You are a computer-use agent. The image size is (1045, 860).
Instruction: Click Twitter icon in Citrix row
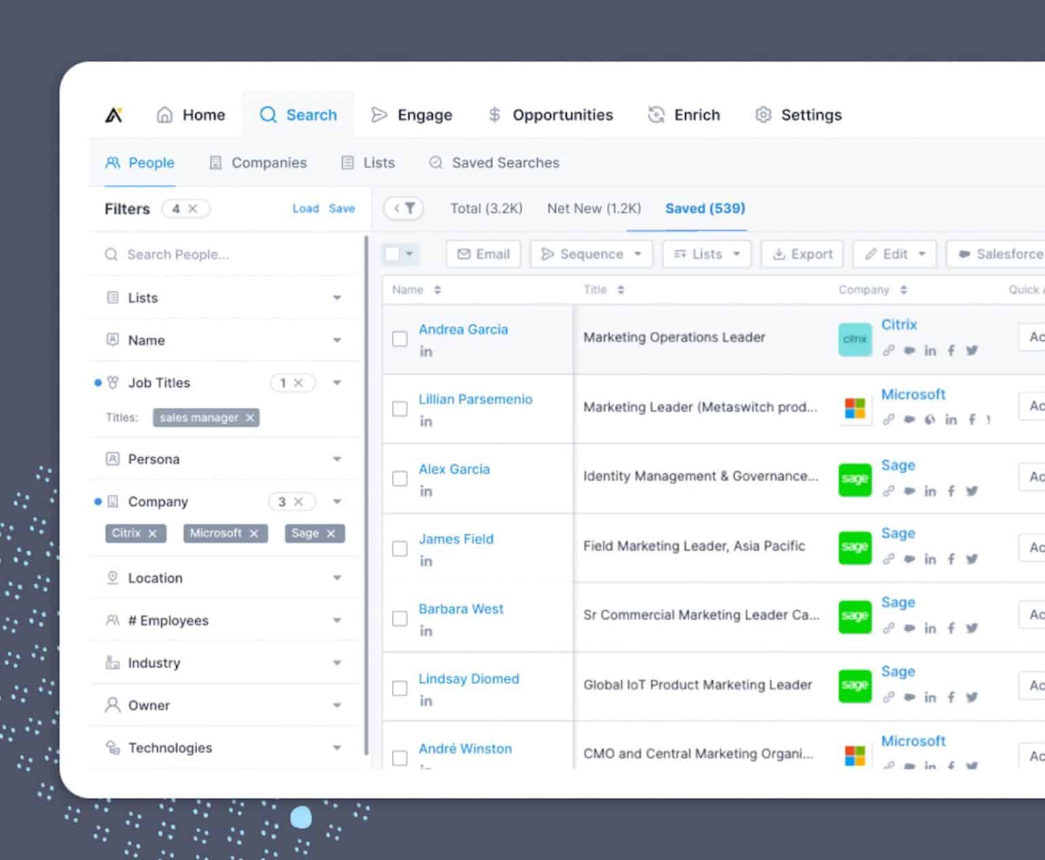pyautogui.click(x=972, y=351)
